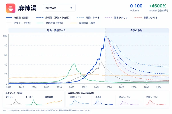Click the green タピオカ peak near 2020
Viewport: 172px width, 114px height.
click(74, 64)
